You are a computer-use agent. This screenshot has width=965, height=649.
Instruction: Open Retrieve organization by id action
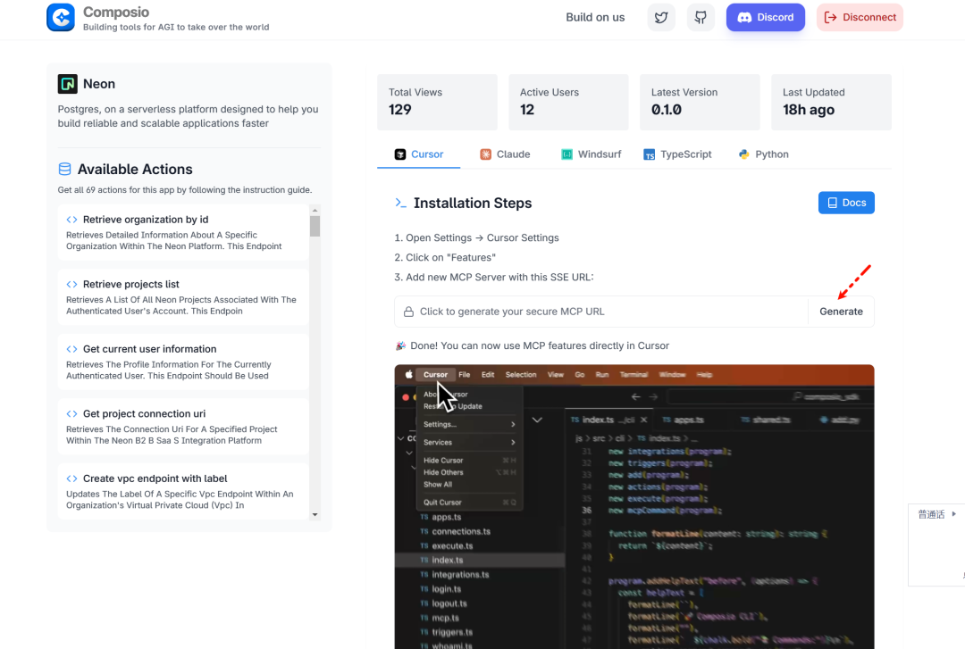[183, 232]
